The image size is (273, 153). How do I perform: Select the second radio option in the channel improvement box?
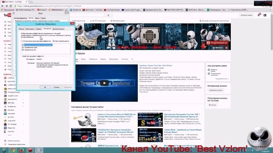point(209,74)
